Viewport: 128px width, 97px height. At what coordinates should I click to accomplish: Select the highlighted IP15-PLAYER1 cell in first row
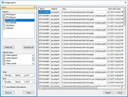[x=44, y=12]
